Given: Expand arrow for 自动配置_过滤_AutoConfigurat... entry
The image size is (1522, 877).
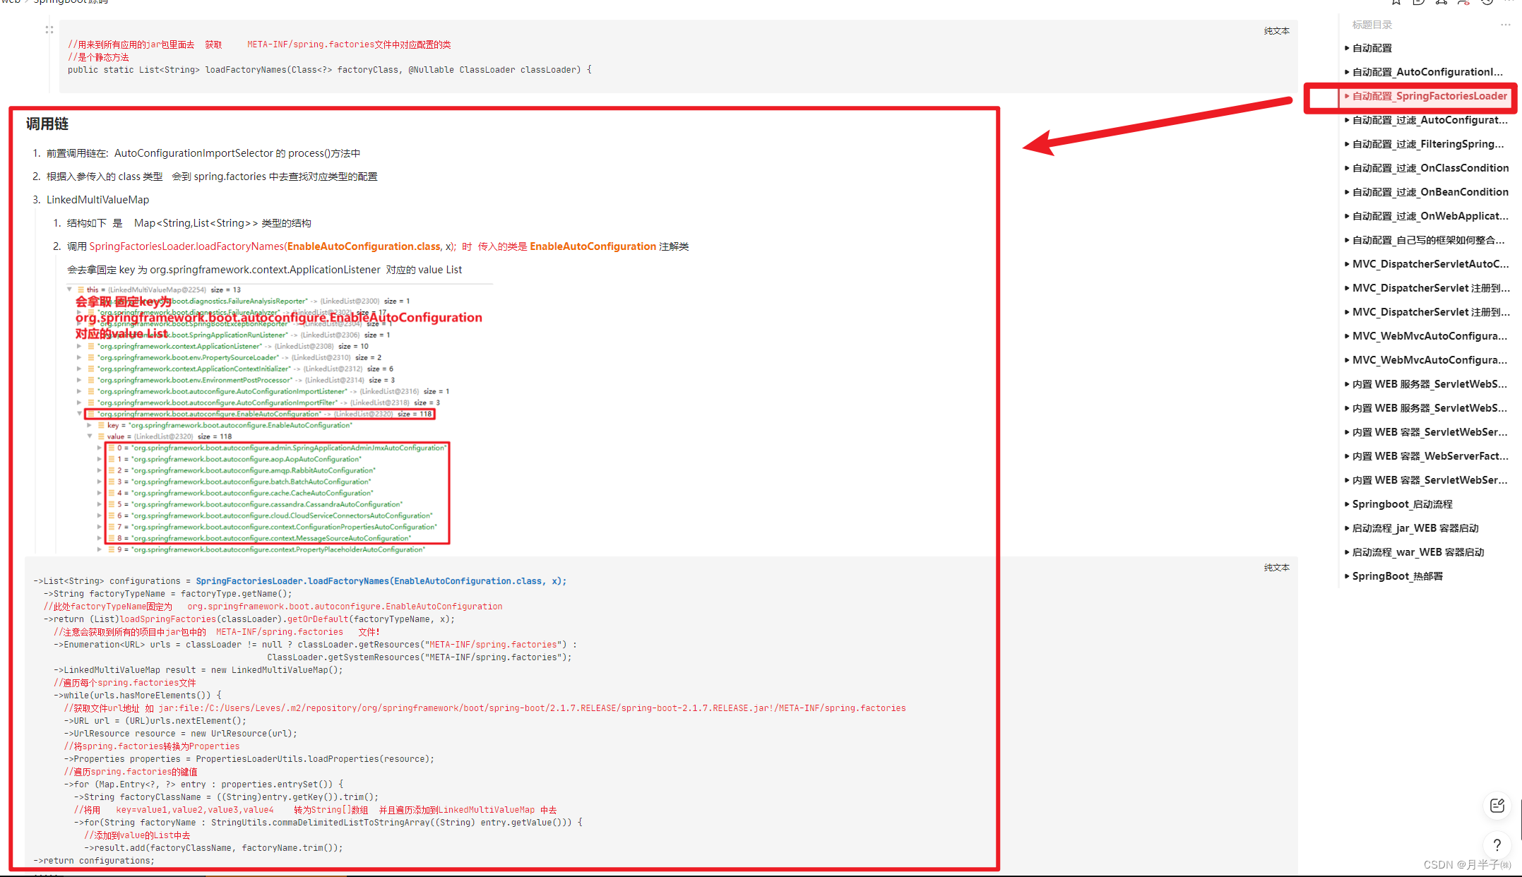Looking at the screenshot, I should pos(1347,120).
